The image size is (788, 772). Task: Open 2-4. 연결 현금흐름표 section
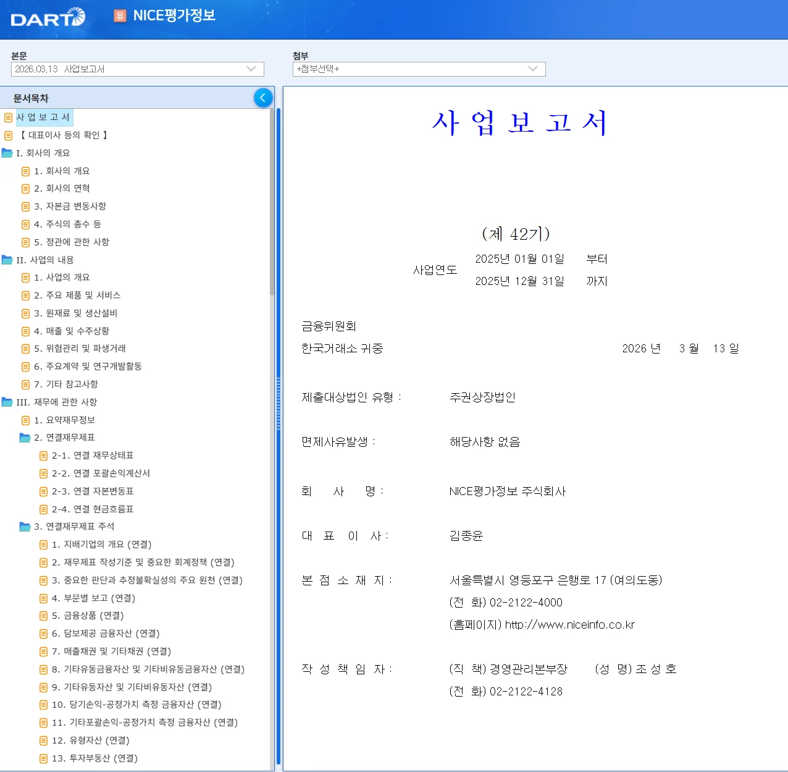point(93,509)
